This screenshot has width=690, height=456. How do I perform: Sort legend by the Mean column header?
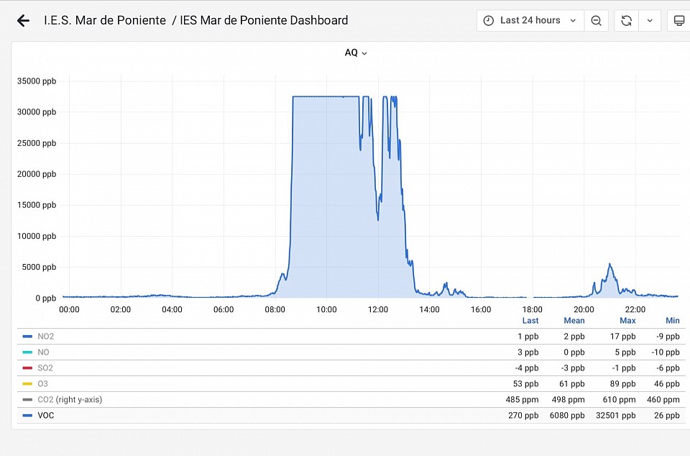[574, 321]
